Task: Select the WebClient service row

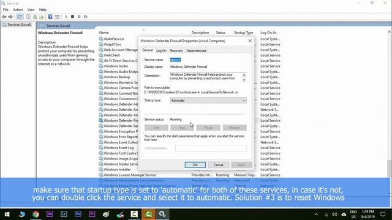Action: click(x=111, y=55)
